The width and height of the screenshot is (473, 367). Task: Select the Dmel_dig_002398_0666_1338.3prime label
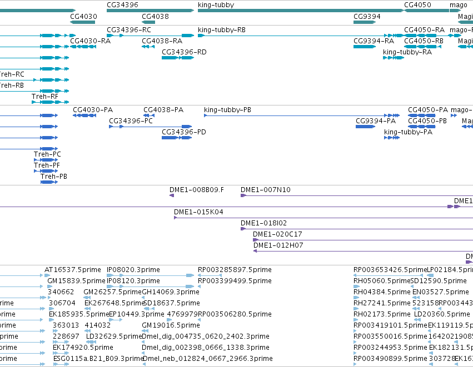(206, 348)
